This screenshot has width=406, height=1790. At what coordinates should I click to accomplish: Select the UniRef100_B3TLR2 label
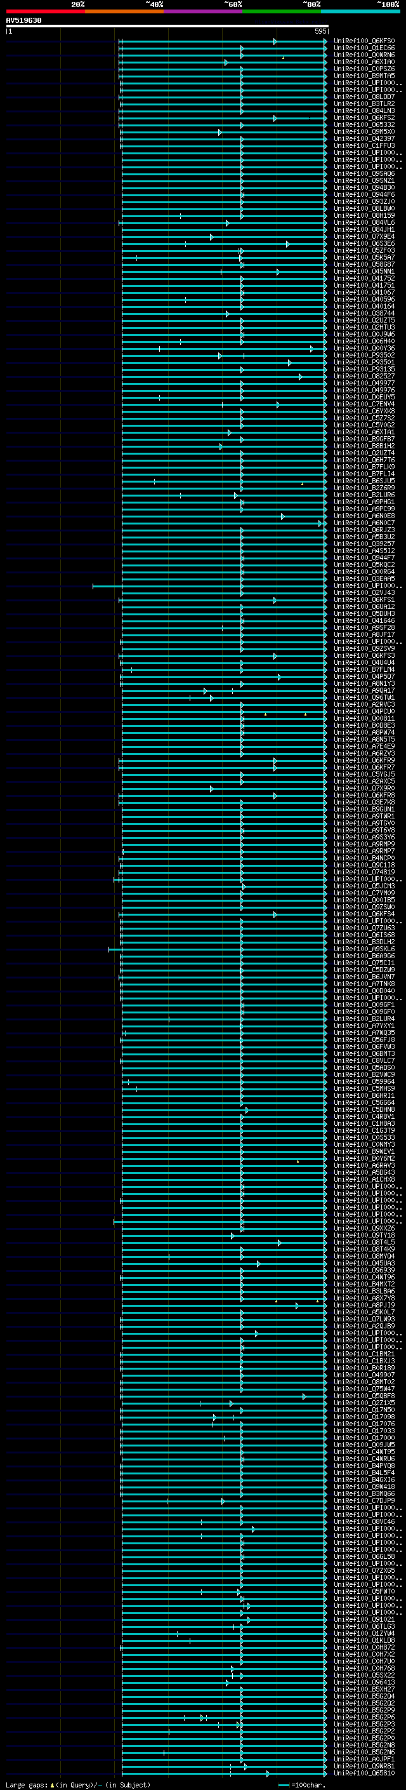[x=364, y=104]
